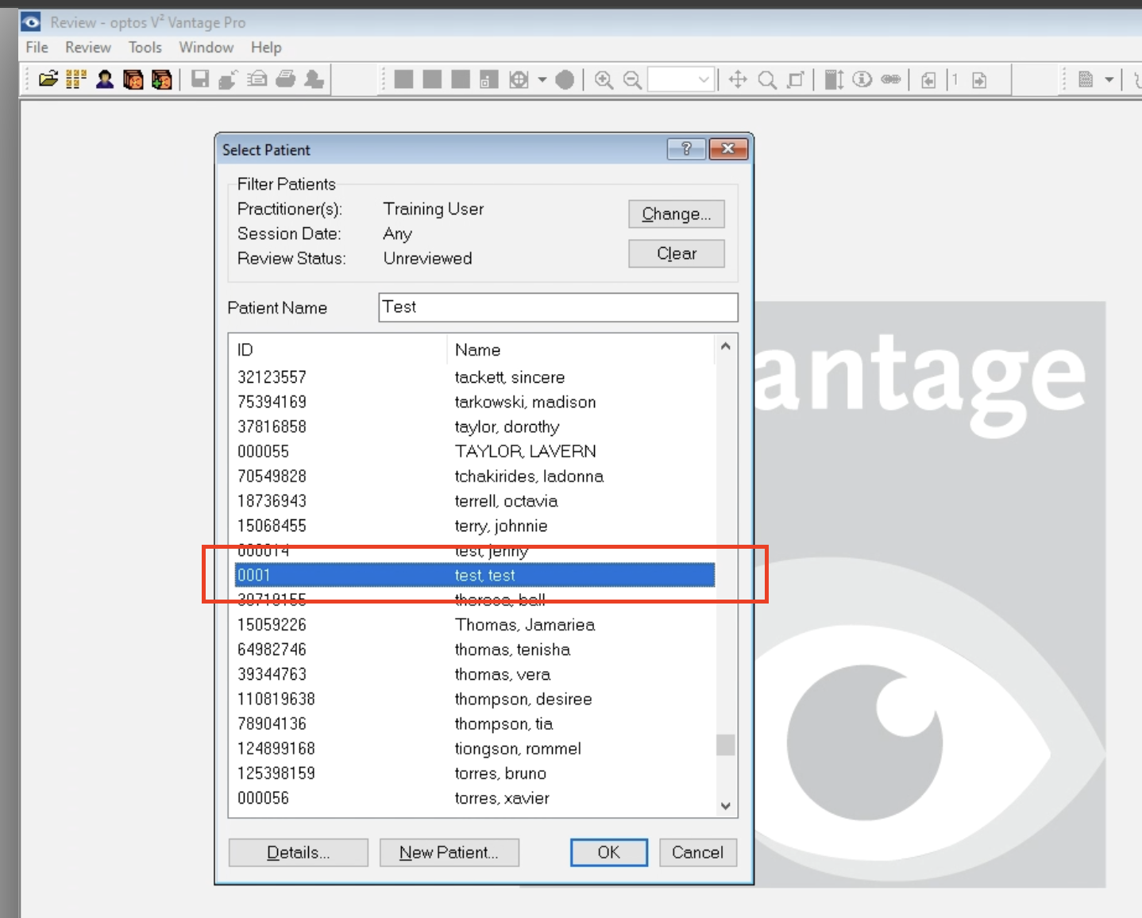Open the Window menu
This screenshot has width=1142, height=918.
206,48
